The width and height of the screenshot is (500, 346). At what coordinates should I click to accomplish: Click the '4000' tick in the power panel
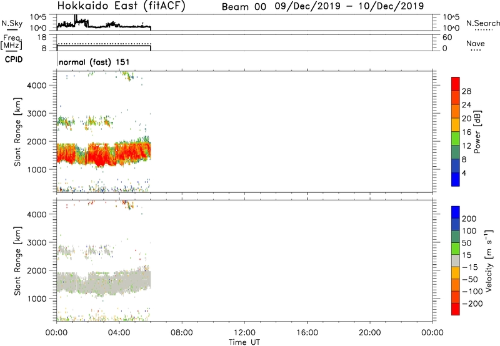pyautogui.click(x=37, y=86)
